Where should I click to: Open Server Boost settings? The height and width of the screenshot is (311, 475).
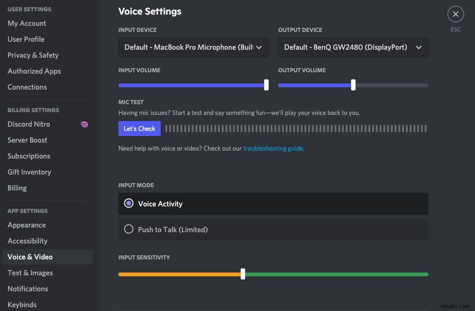pos(27,140)
